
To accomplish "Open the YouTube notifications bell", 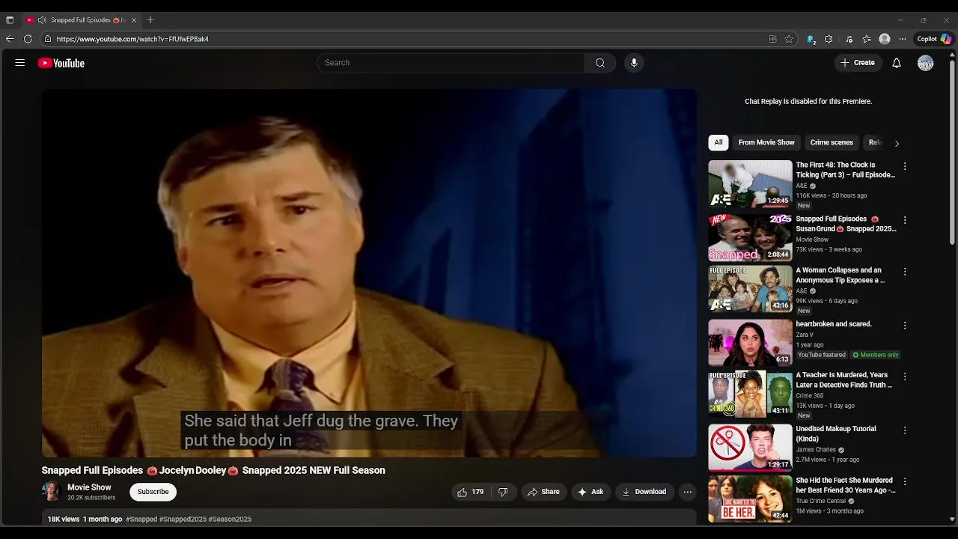I will [897, 63].
